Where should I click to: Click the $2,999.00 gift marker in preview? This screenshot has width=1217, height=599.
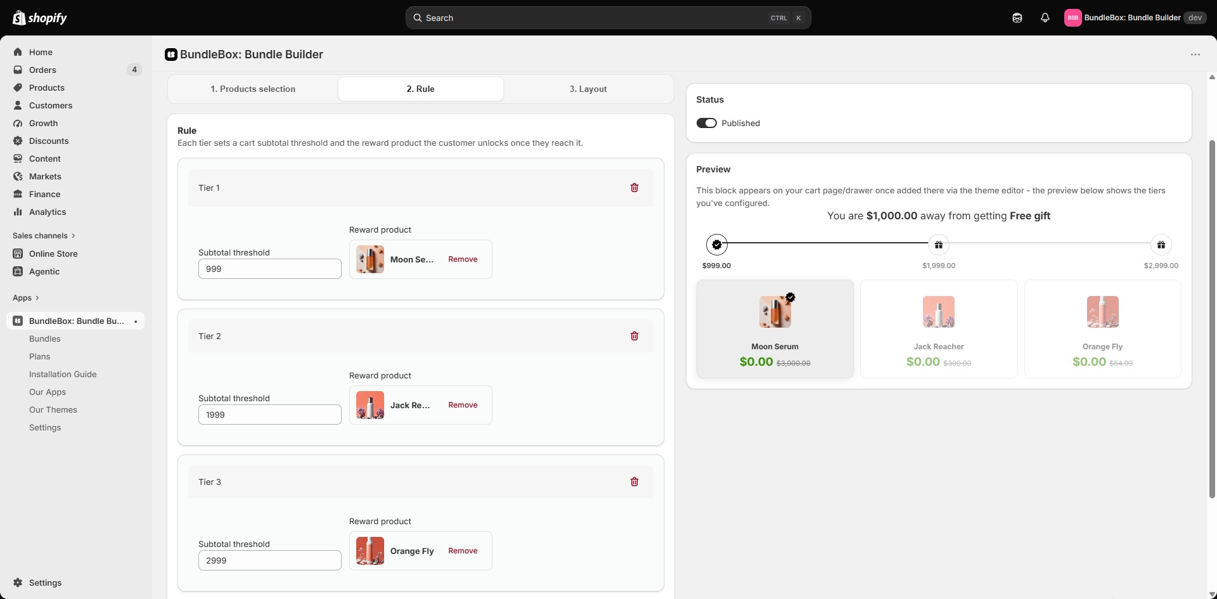click(x=1161, y=245)
